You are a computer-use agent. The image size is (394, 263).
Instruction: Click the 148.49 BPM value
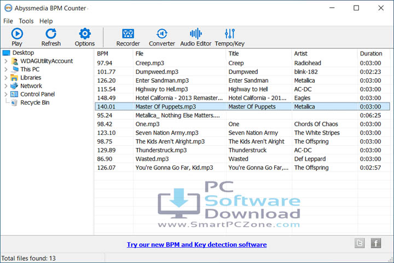(x=106, y=98)
